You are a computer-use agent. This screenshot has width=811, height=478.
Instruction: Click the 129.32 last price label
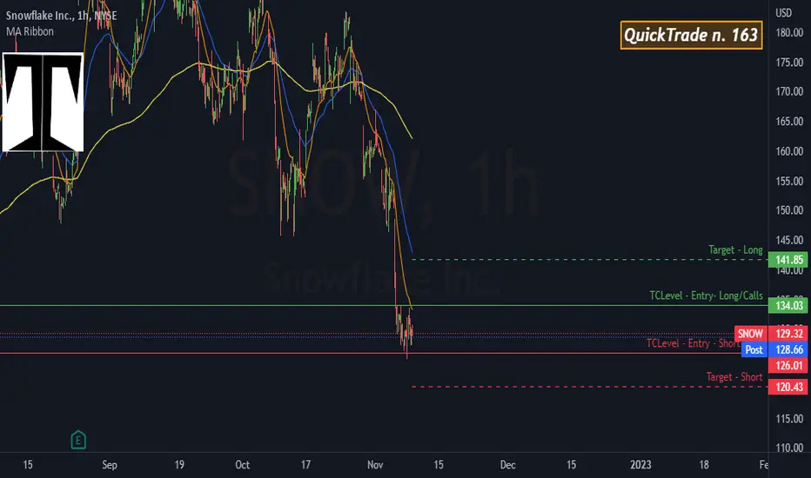(788, 334)
